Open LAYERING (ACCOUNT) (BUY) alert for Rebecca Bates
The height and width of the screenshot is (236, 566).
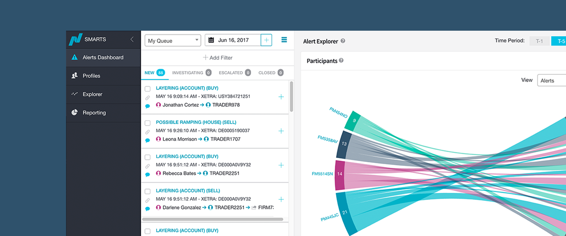tap(187, 157)
